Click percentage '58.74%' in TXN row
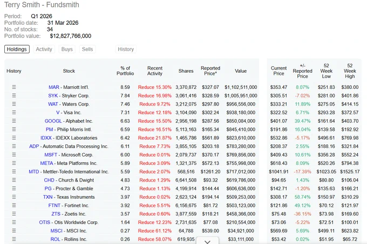The width and height of the screenshot is (367, 244). [x=302, y=197]
